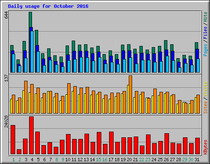Screen dimensions: 210x164
Task: Click the red KBytes bar for day 17
Action: click(111, 143)
